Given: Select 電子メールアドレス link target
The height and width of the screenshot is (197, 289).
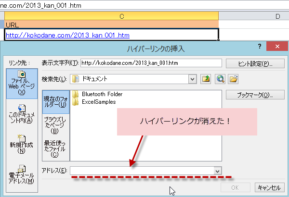Looking at the screenshot, I should pyautogui.click(x=22, y=174).
